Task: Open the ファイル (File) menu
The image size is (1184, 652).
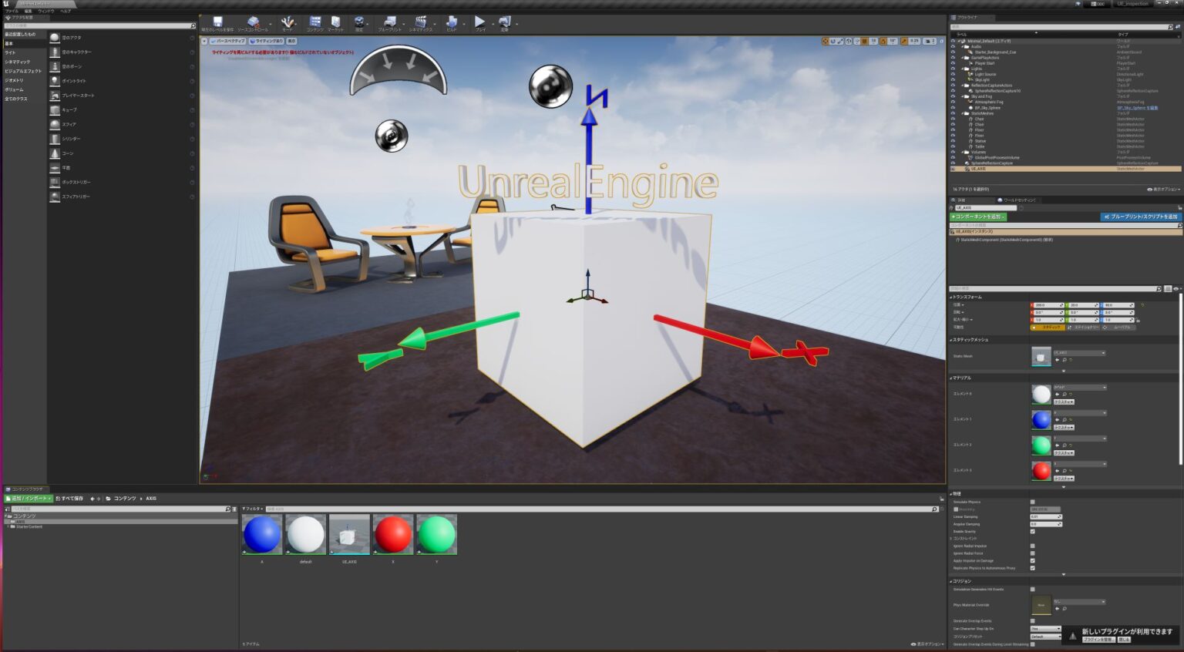Action: click(x=12, y=11)
